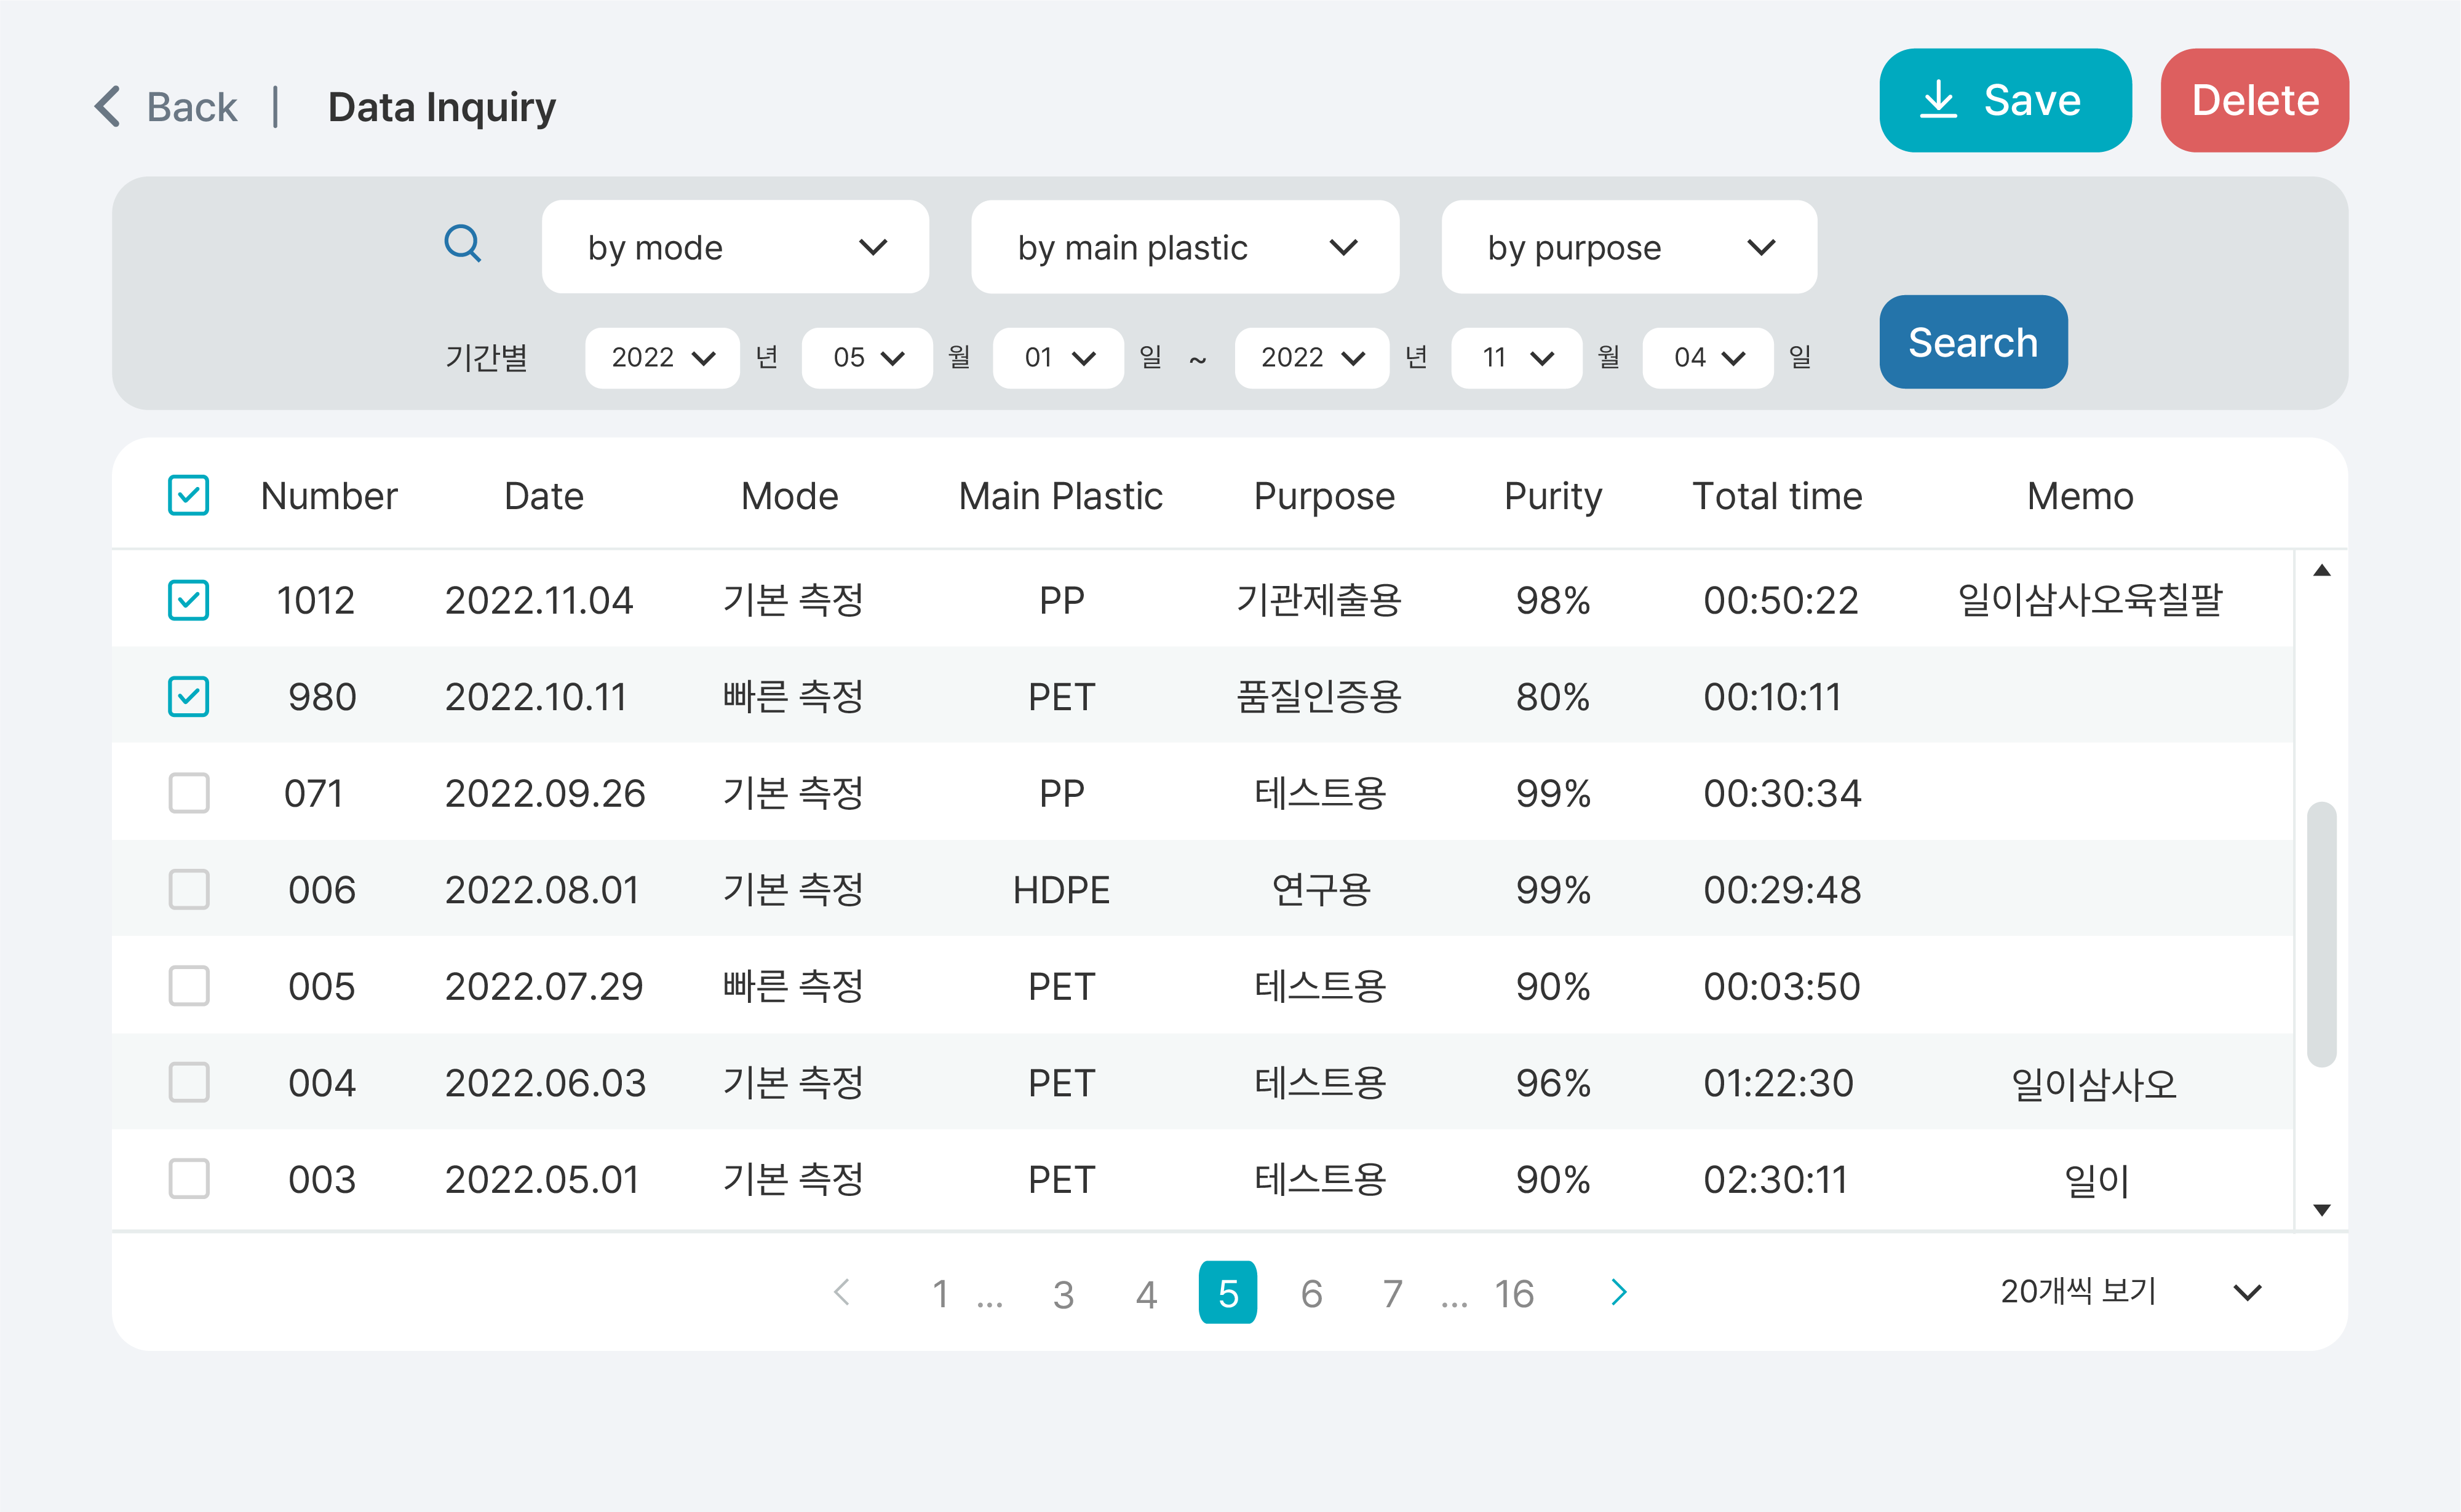The height and width of the screenshot is (1512, 2461).
Task: Go to page 7
Action: [x=1393, y=1294]
